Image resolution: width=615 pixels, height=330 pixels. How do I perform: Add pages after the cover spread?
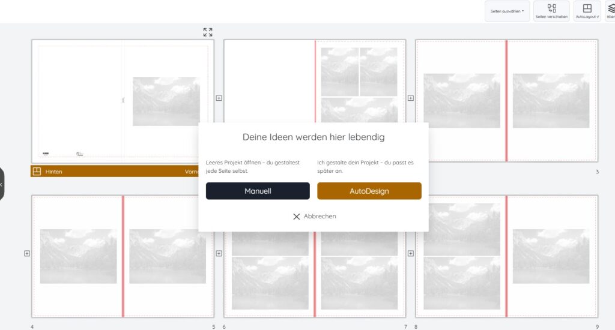point(219,98)
